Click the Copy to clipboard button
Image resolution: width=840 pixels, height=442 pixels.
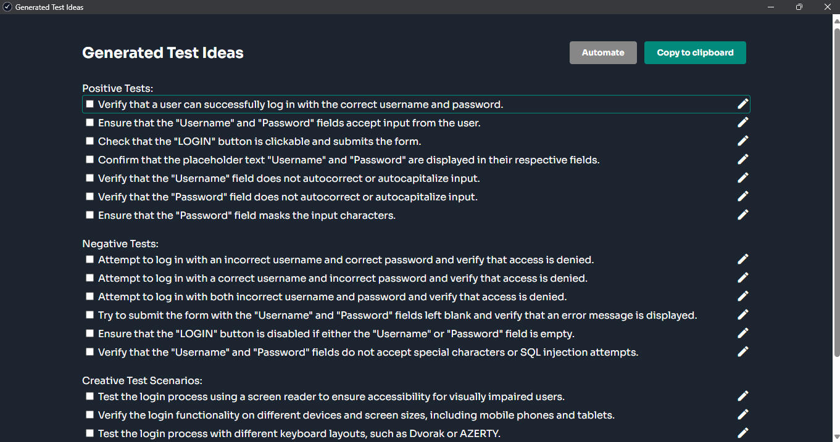695,52
